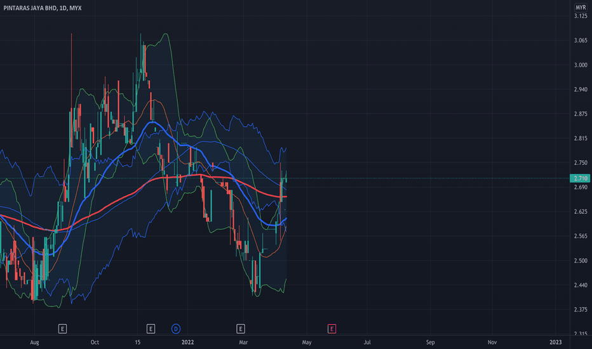Click the 2.875 price axis label
This screenshot has width=592, height=349.
(581, 114)
